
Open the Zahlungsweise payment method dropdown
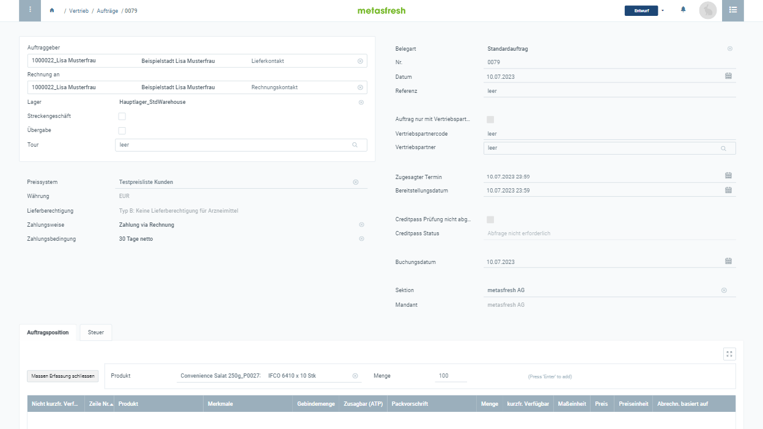[x=240, y=225]
